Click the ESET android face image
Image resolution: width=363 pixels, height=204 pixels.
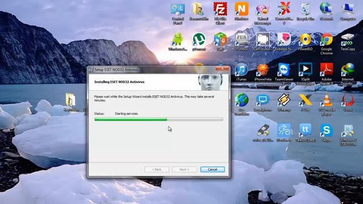click(210, 82)
